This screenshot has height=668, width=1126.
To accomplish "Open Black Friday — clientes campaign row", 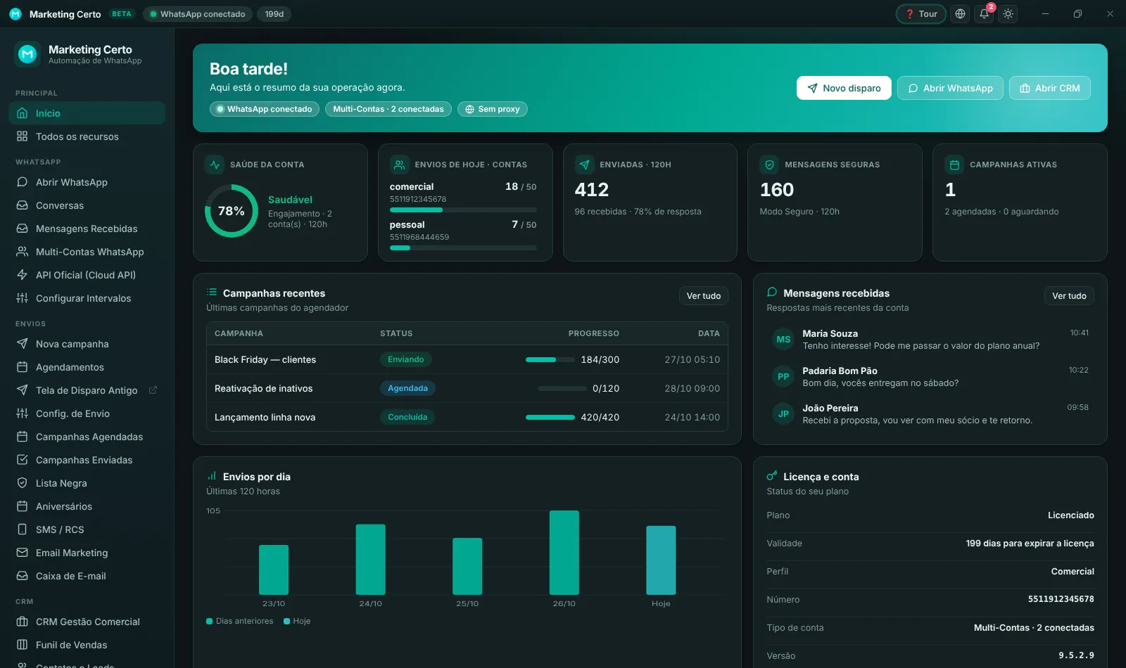I will click(467, 359).
